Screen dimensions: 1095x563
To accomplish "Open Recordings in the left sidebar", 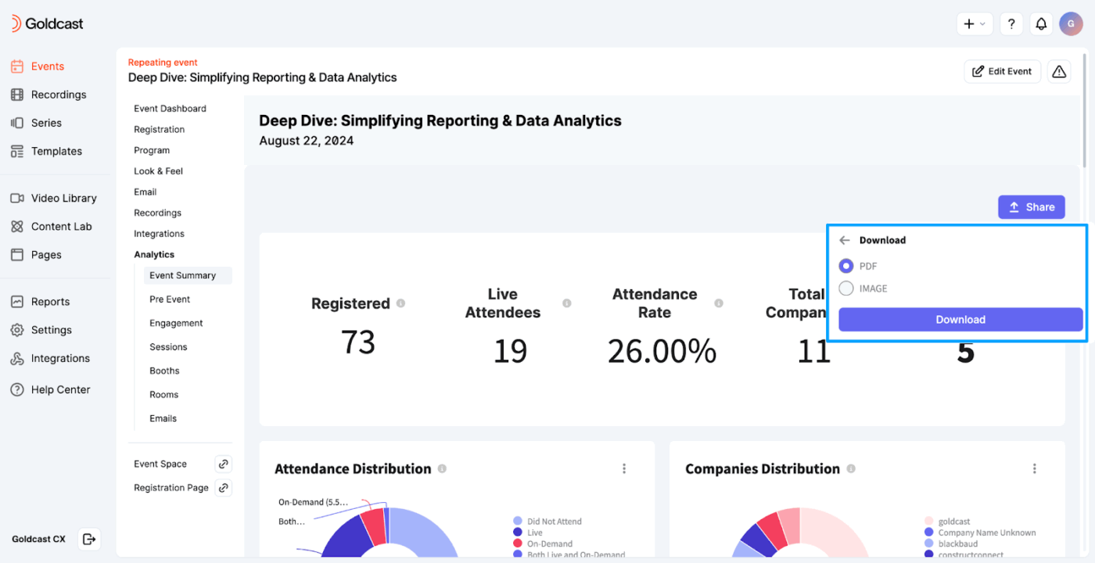I will [59, 95].
